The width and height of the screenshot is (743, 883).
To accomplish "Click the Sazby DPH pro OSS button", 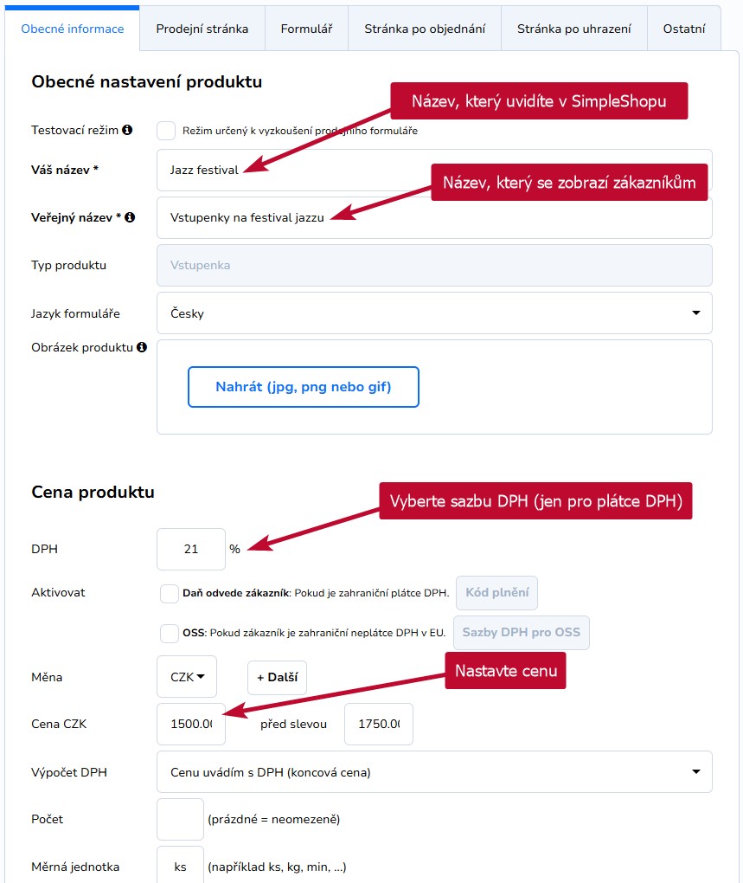I will 522,633.
